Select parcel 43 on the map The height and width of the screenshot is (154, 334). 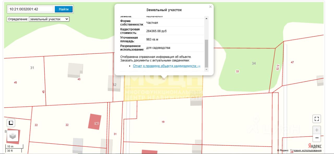[79, 79]
